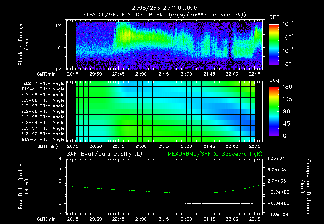Click GMT(min) label under the pitch angle panel
This screenshot has height=224, width=324.
pyautogui.click(x=47, y=147)
